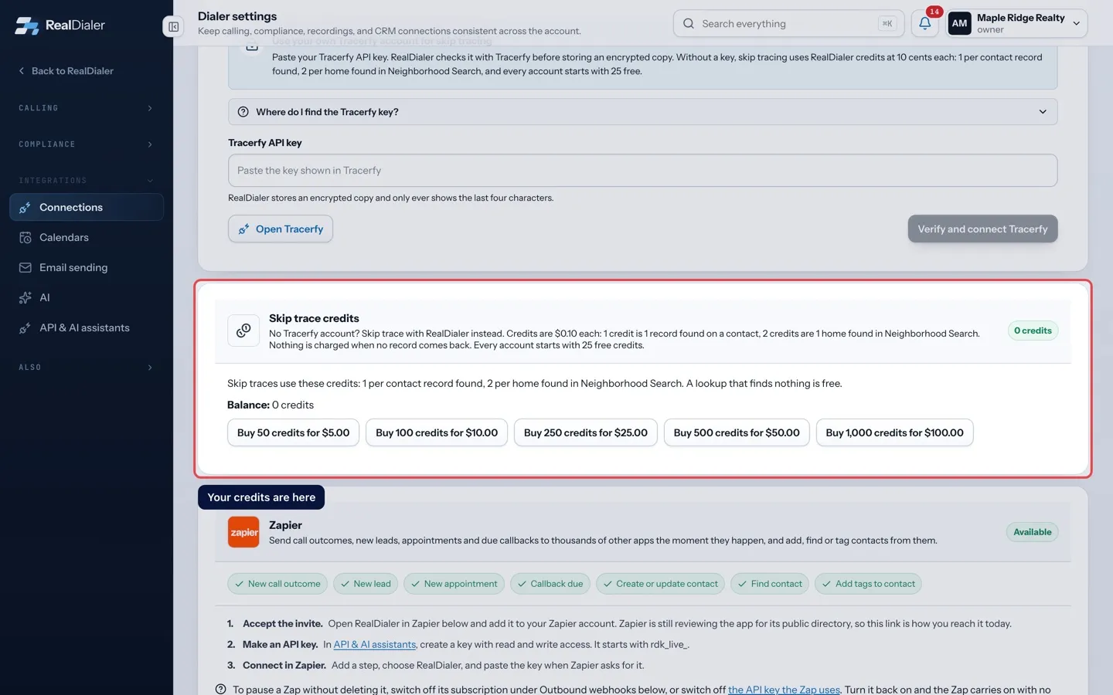Buy 100 credits for $10.00
This screenshot has height=695, width=1113.
437,432
